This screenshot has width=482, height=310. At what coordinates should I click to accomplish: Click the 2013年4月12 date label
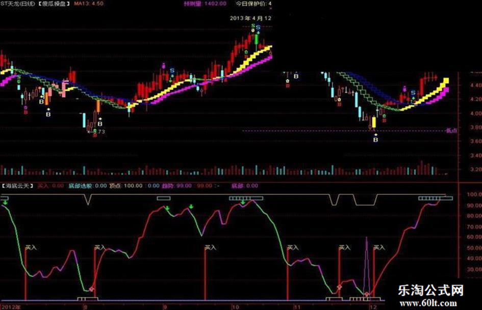[x=250, y=18]
